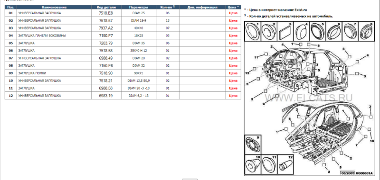The height and width of the screenshot is (180, 380).
Task: Open Цена link for part 7518.E8
Action: tap(233, 13)
